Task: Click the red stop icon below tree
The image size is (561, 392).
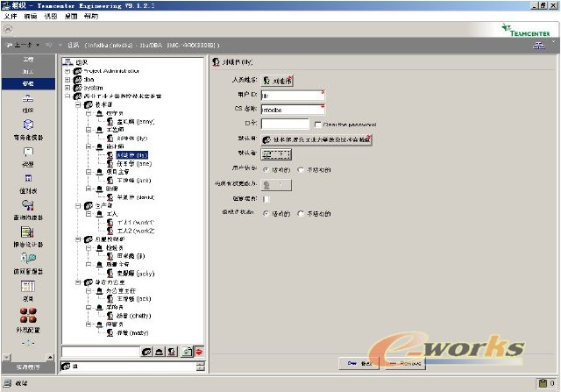Action: pyautogui.click(x=199, y=352)
